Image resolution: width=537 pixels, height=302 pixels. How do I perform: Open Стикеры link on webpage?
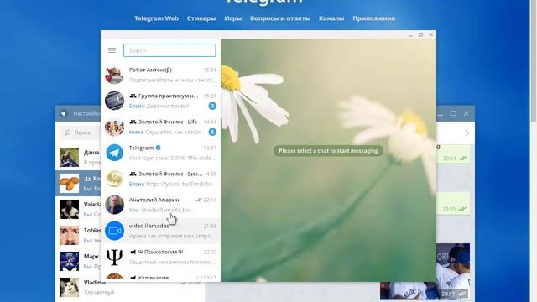(x=201, y=18)
